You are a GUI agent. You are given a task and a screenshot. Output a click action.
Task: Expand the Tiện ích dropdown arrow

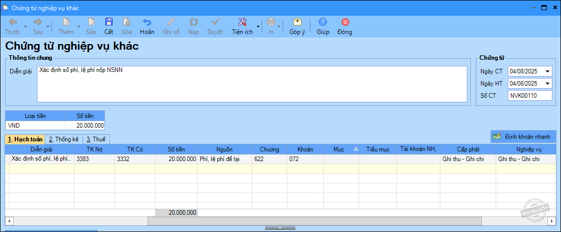pyautogui.click(x=258, y=26)
